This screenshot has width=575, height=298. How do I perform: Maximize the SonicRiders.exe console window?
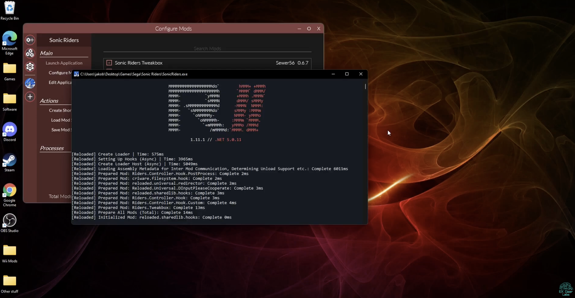click(x=347, y=74)
